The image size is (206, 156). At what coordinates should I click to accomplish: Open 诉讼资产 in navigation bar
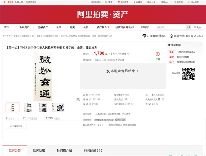point(24,27)
